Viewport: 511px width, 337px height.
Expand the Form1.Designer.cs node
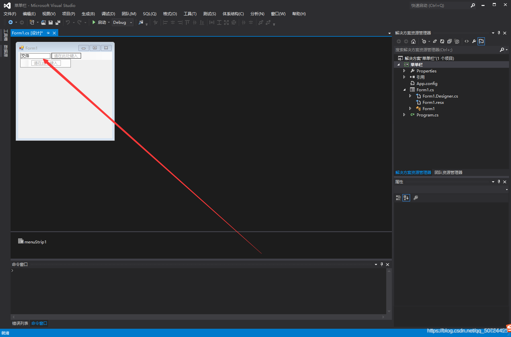[410, 96]
